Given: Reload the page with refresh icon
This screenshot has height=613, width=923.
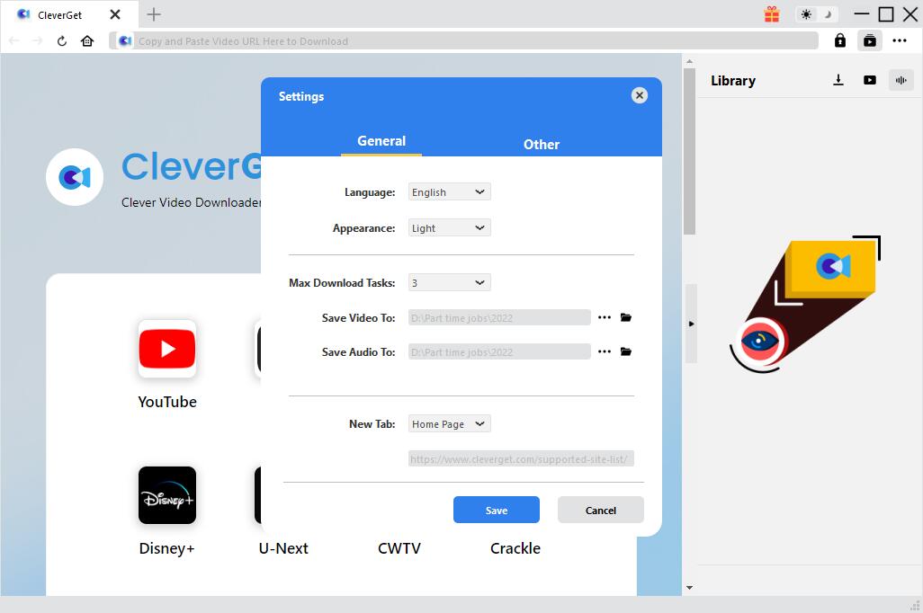Looking at the screenshot, I should tap(62, 40).
